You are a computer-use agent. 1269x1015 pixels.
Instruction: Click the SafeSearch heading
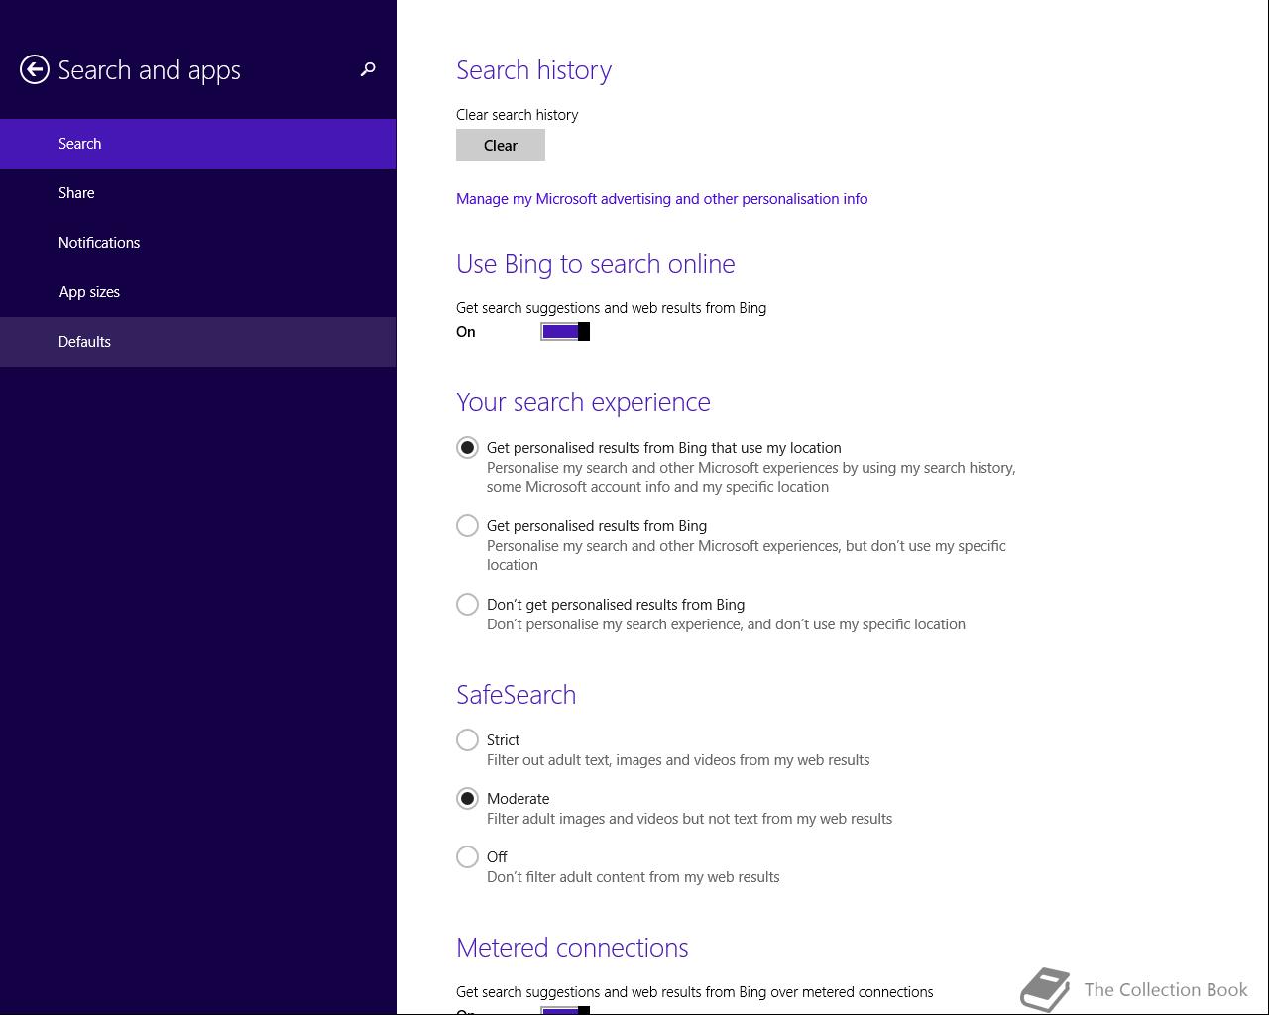[x=516, y=695]
